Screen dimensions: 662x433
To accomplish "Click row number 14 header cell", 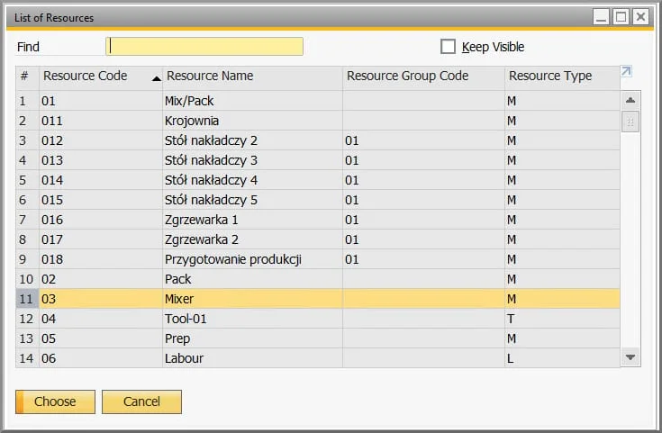I will pyautogui.click(x=27, y=358).
